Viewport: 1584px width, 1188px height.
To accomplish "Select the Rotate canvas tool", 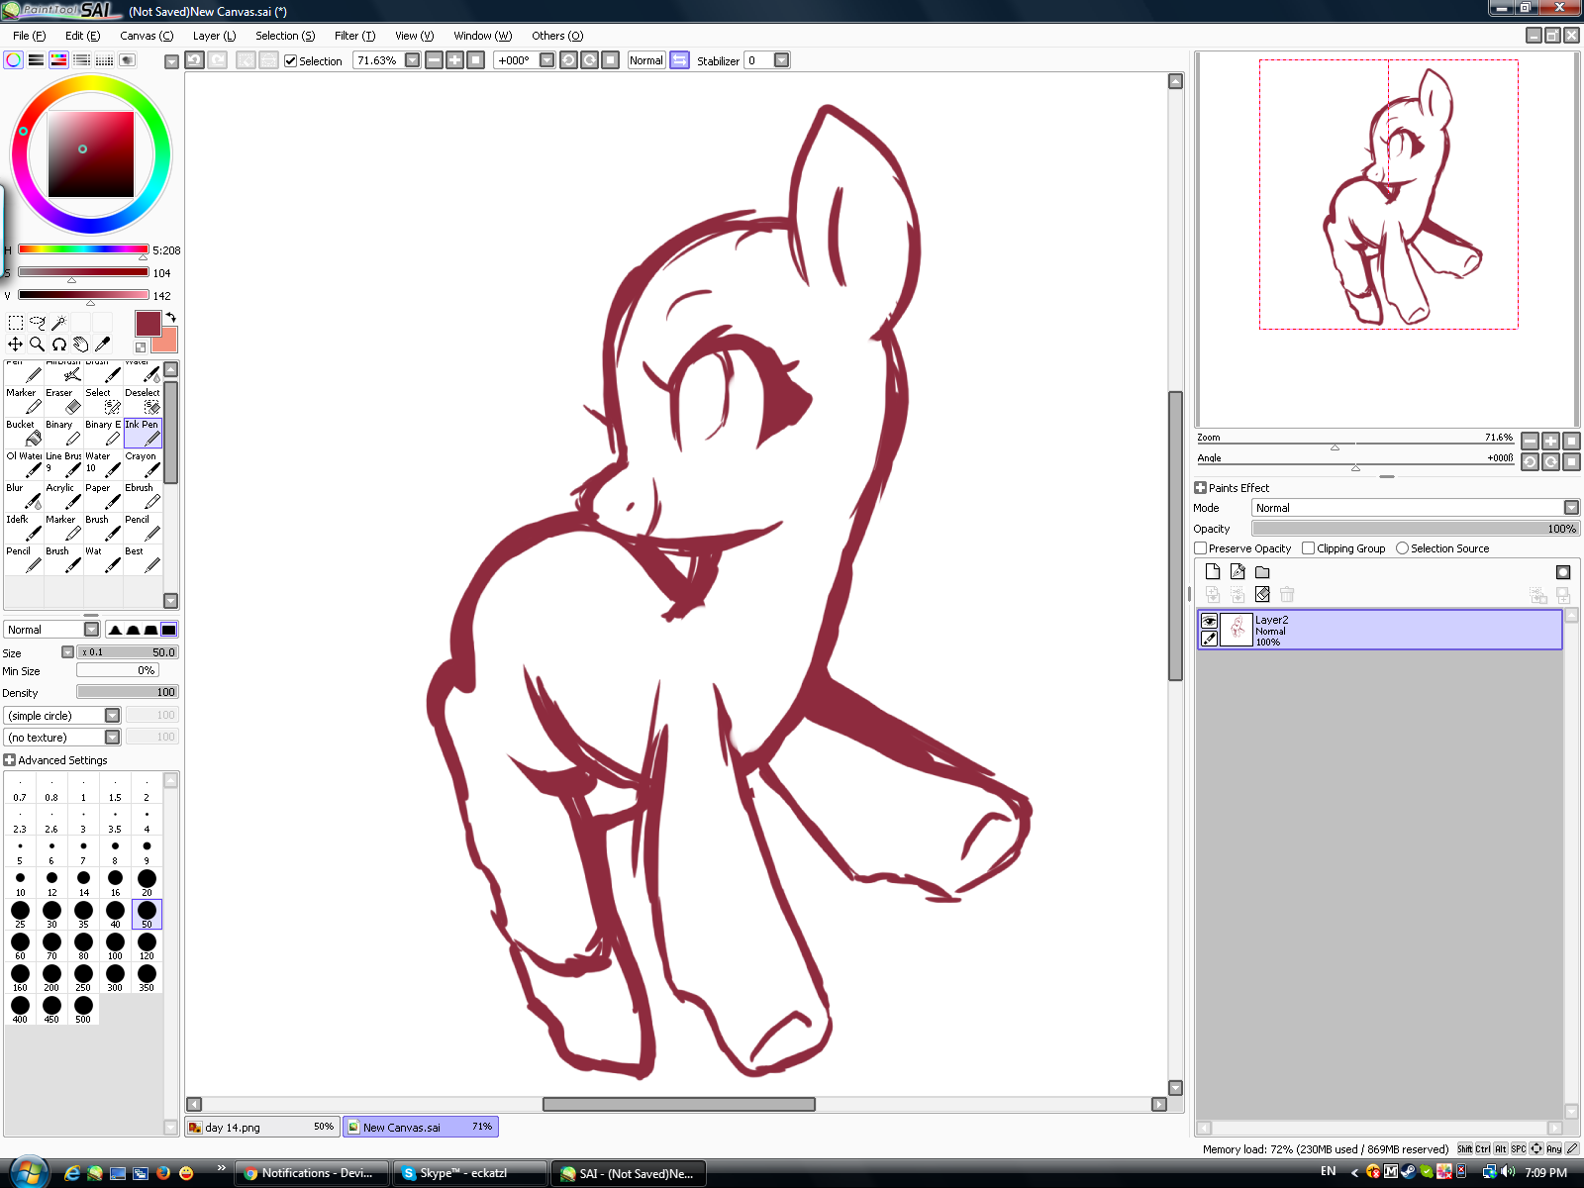I will (59, 345).
